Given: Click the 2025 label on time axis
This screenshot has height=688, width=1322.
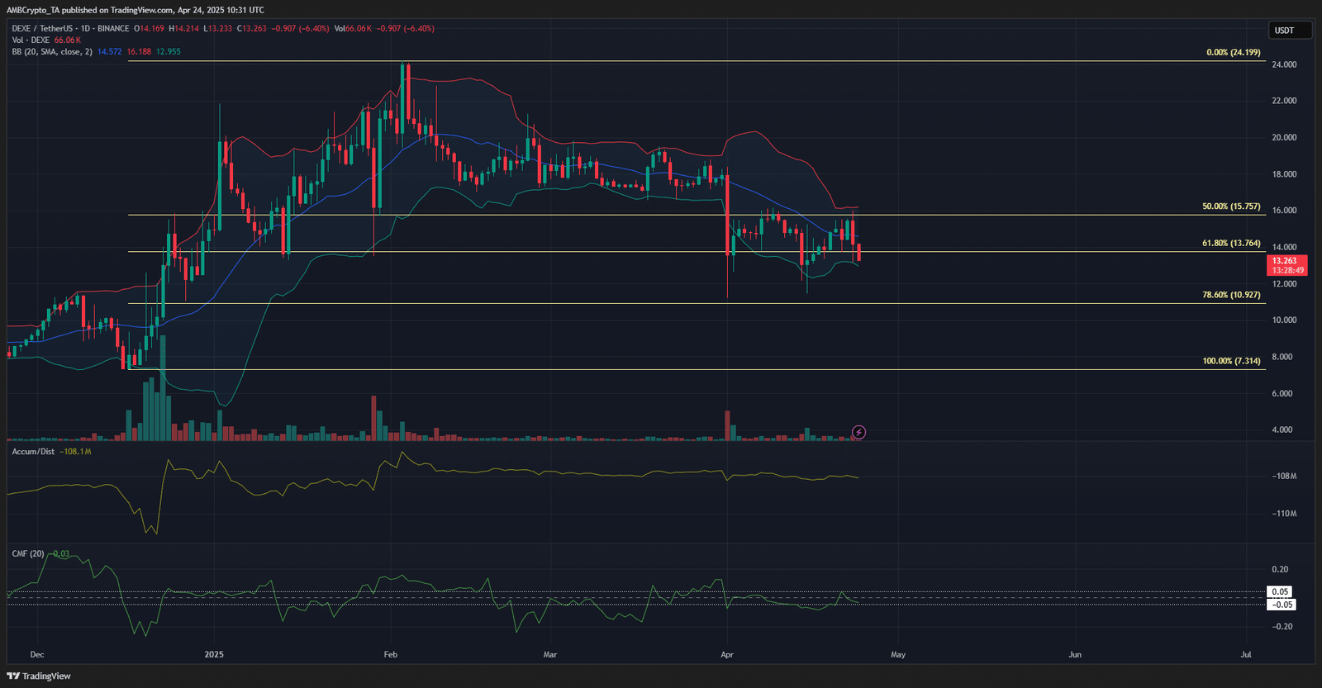Looking at the screenshot, I should pyautogui.click(x=214, y=654).
